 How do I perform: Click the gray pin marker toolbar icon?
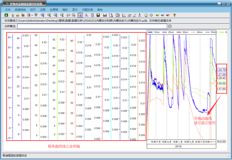click(x=36, y=15)
